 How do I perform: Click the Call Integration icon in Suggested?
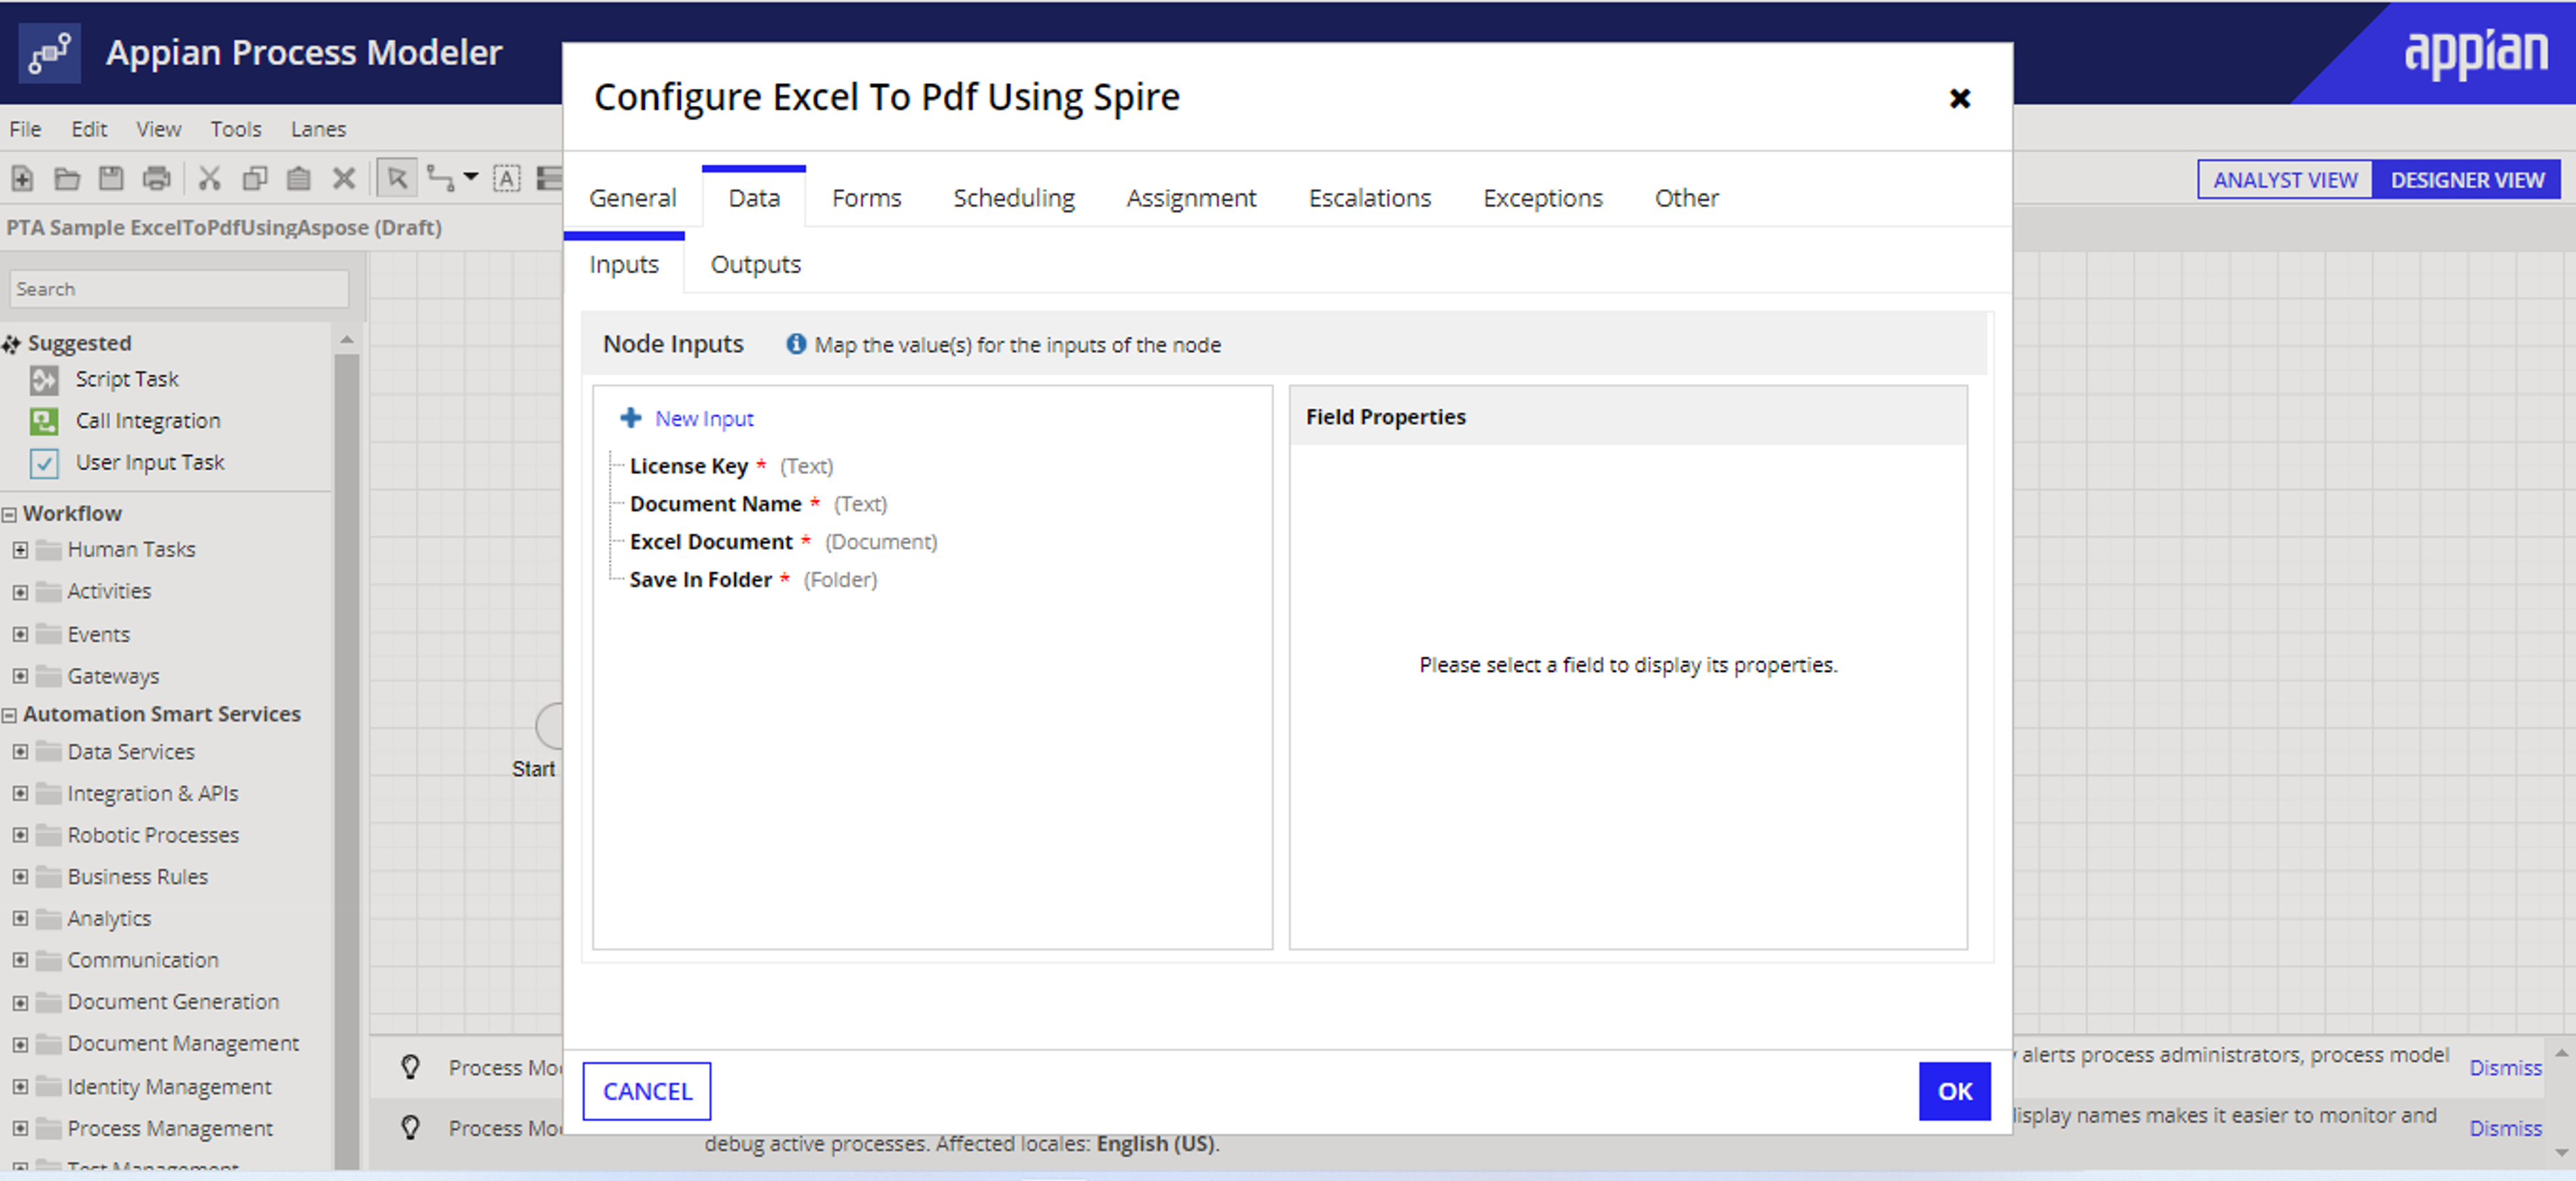coord(44,421)
